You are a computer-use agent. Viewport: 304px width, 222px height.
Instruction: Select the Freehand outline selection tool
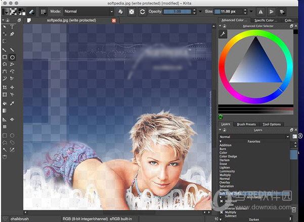point(12,143)
